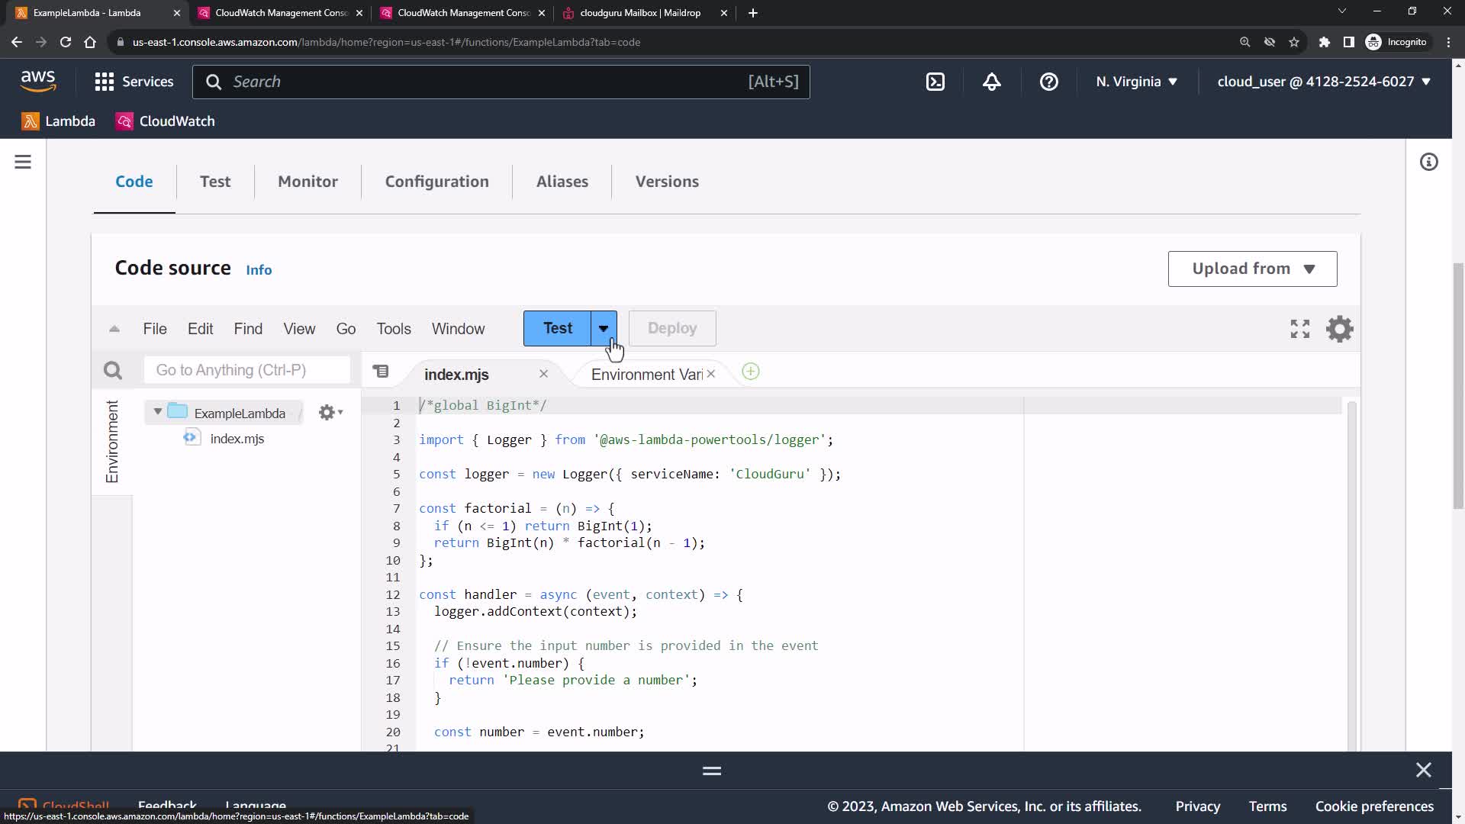Open the Services grid menu
Viewport: 1465px width, 824px height.
click(134, 82)
